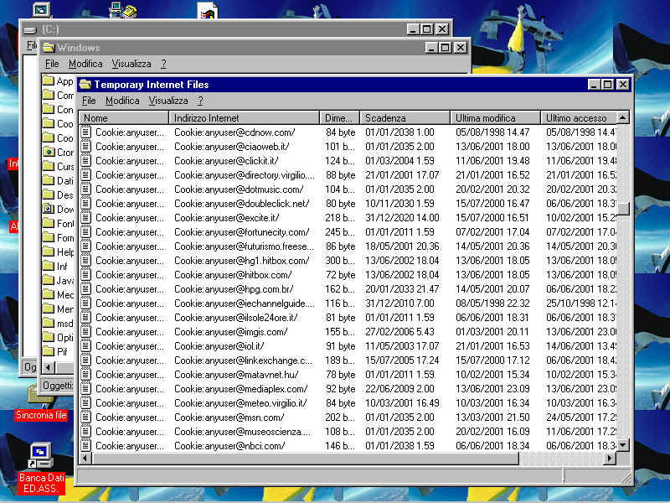
Task: Open the ? help menu in Temporary Internet Files
Action: 200,101
